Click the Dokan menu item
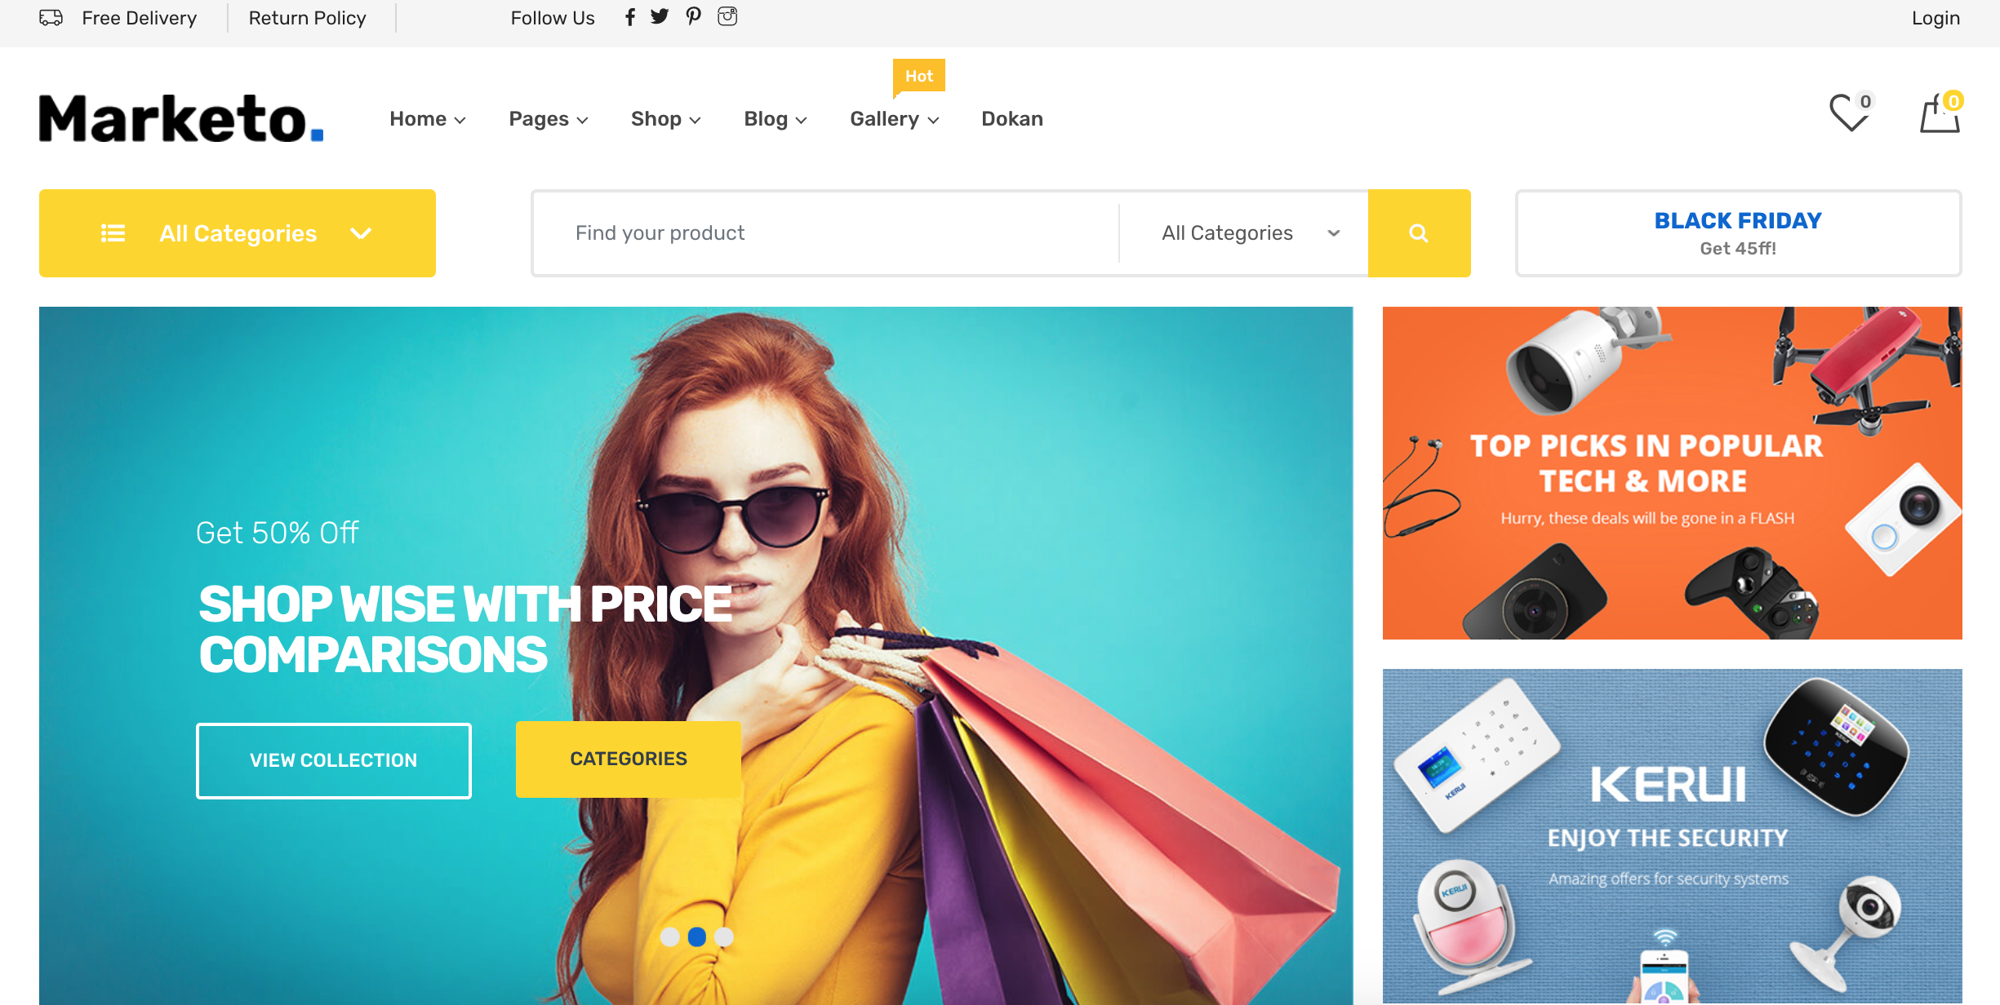 [1013, 118]
